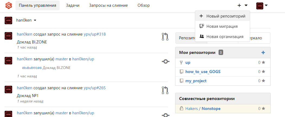
Task: Switch to the Обзор tab
Action: [x=143, y=5]
